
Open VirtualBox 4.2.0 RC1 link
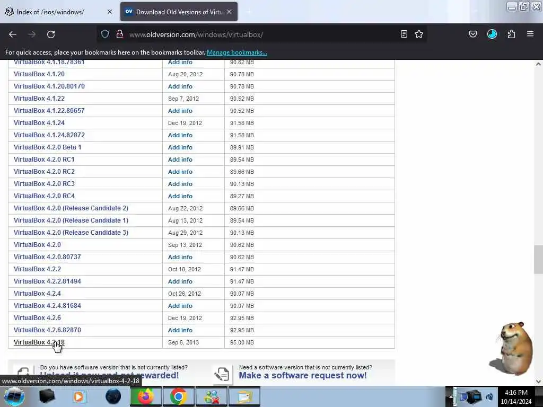(44, 159)
